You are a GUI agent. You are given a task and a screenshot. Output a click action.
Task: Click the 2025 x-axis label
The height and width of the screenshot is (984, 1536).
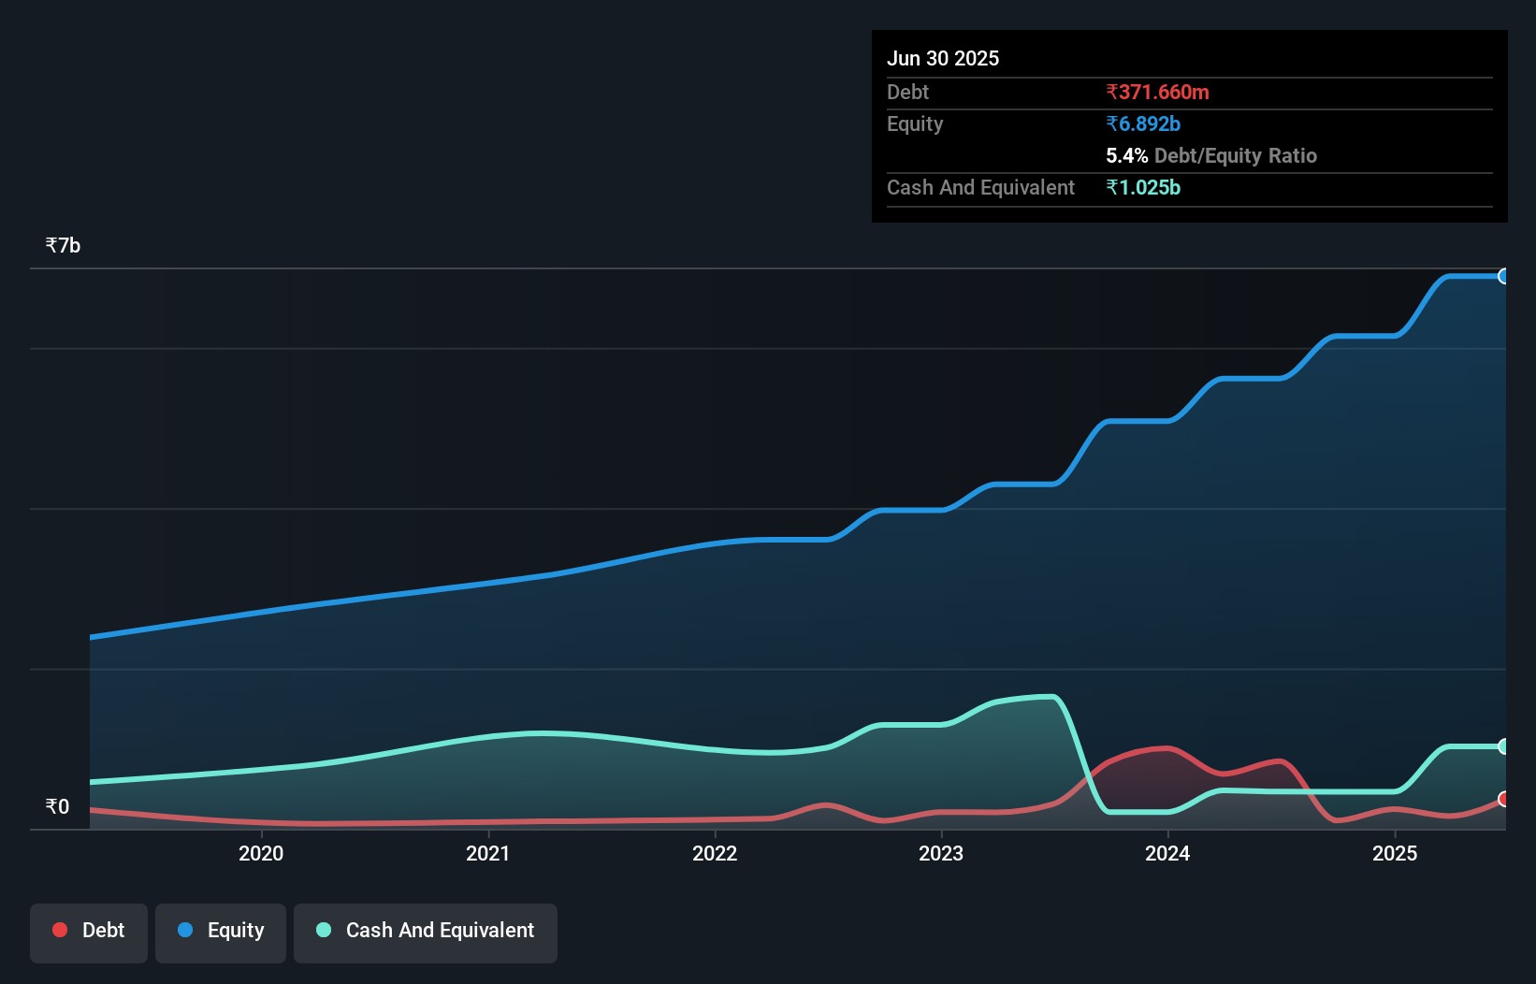[1395, 853]
